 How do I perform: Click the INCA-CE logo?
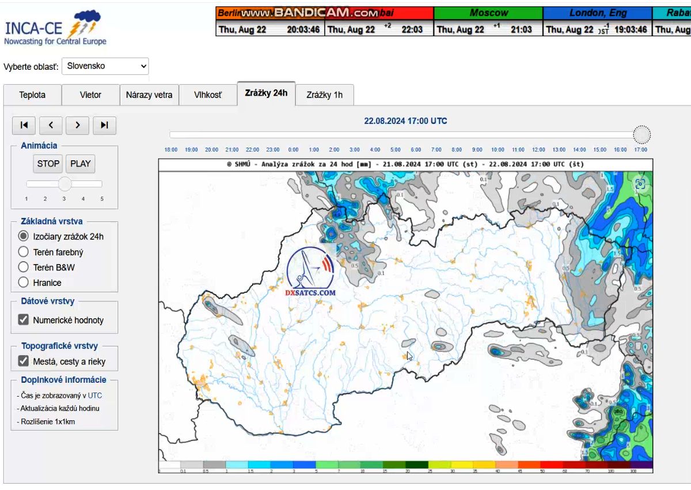point(55,28)
